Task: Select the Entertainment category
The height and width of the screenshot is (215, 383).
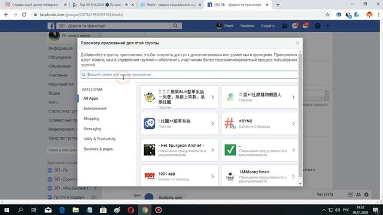Action: [95, 109]
